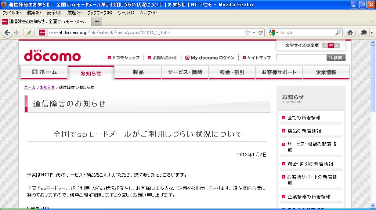Click the vertical scrollbar thumb
Image resolution: width=376 pixels, height=210 pixels.
click(373, 79)
